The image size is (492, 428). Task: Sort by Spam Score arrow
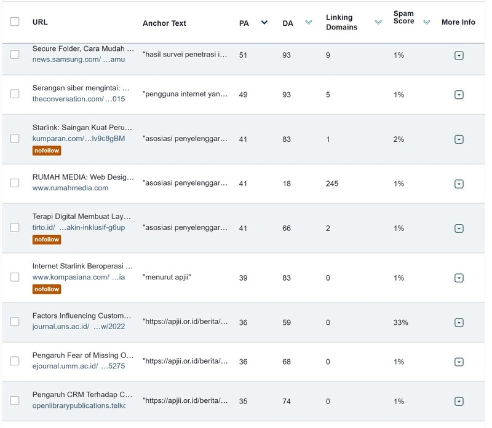tap(426, 22)
